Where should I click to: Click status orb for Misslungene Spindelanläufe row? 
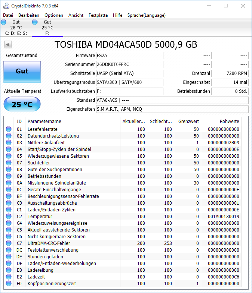pyautogui.click(x=9, y=183)
